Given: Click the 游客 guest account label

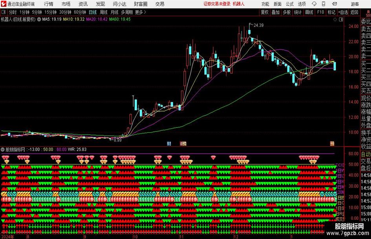Looking at the screenshot, I should 355,4.
